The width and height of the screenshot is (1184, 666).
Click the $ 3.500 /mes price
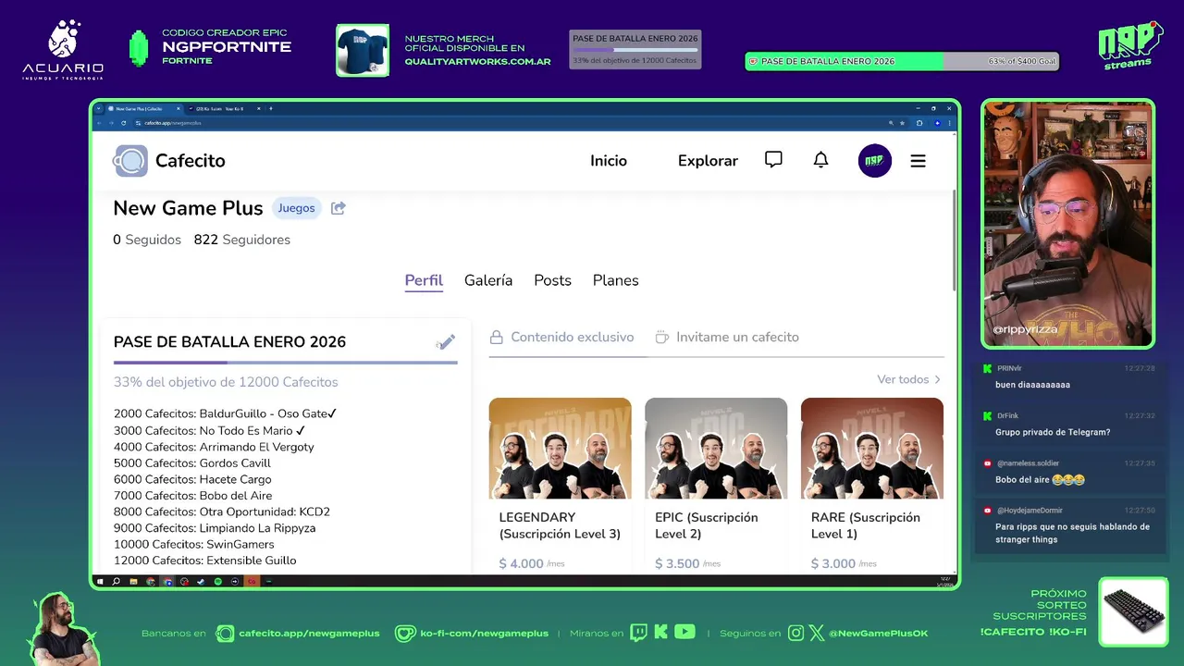click(688, 563)
